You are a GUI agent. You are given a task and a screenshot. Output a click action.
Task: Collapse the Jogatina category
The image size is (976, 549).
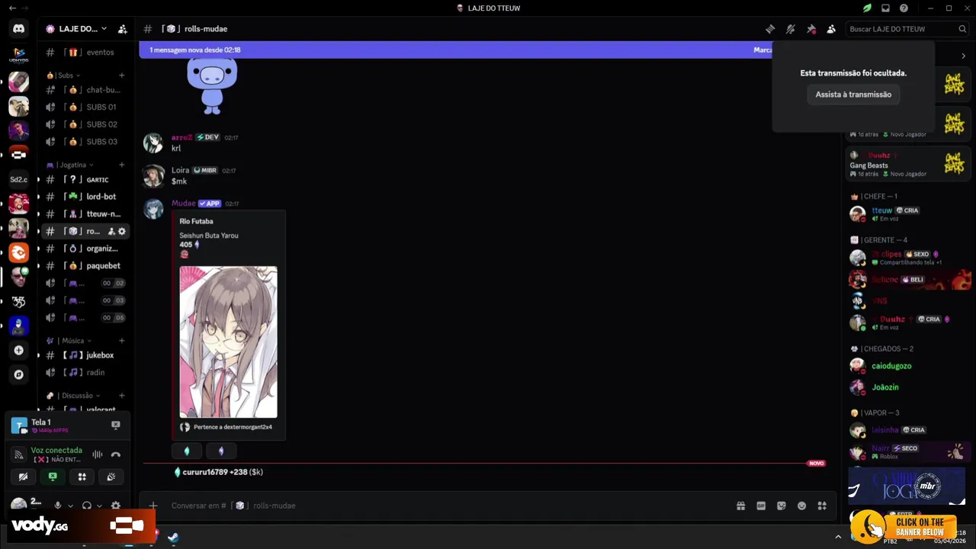pyautogui.click(x=70, y=165)
